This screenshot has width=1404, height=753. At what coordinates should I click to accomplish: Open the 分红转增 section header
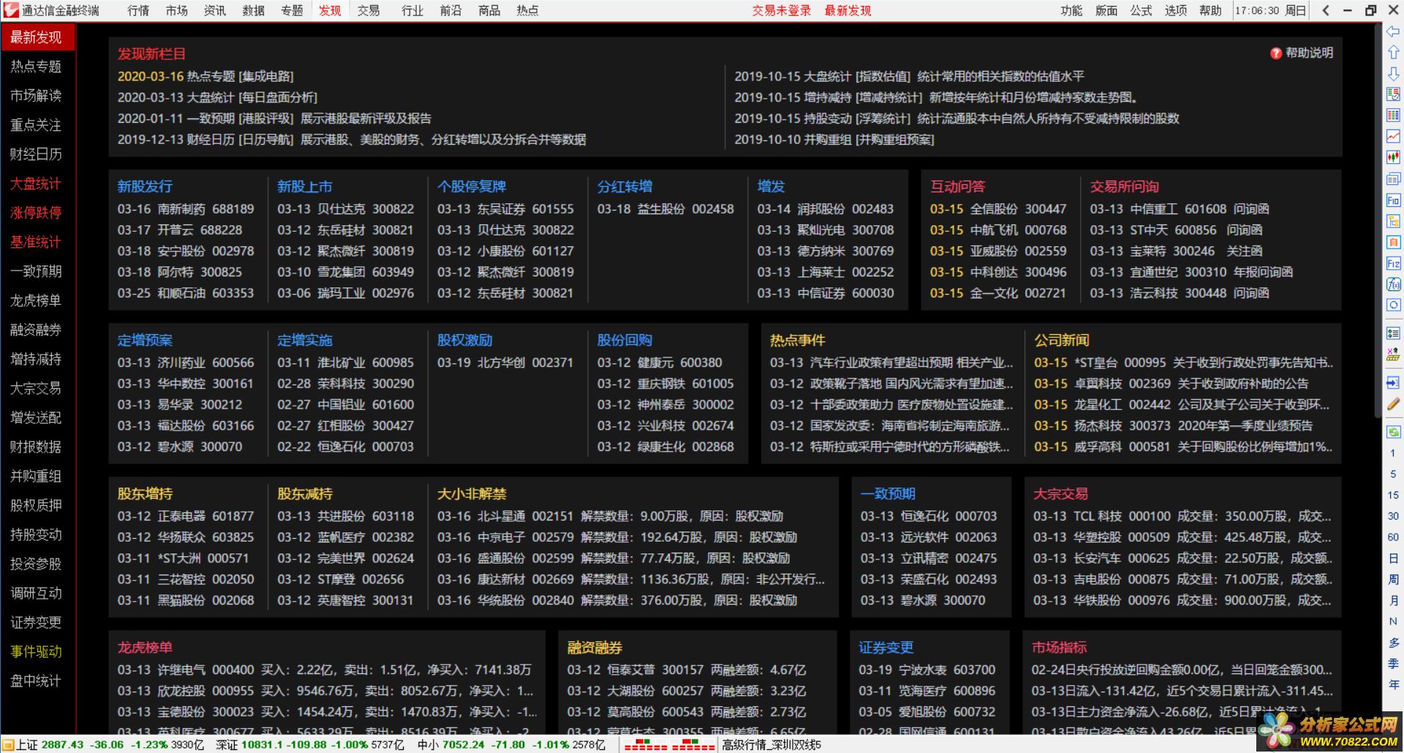pyautogui.click(x=624, y=186)
